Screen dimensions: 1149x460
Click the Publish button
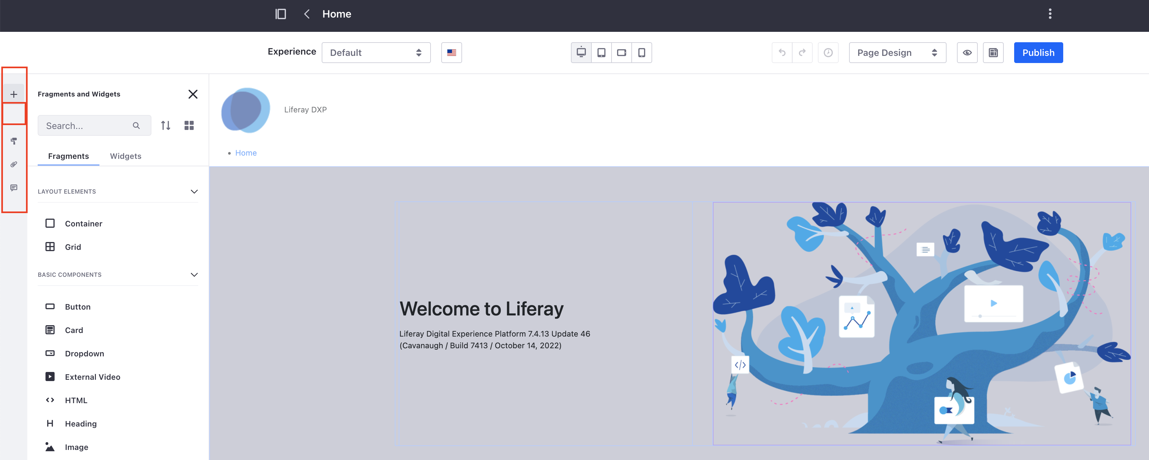tap(1038, 53)
